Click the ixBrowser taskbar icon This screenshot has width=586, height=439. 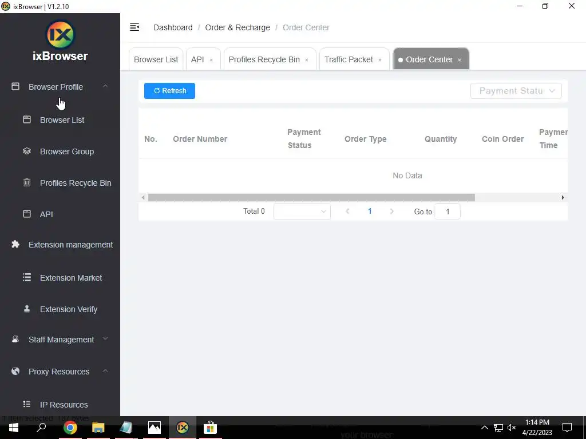click(x=183, y=428)
